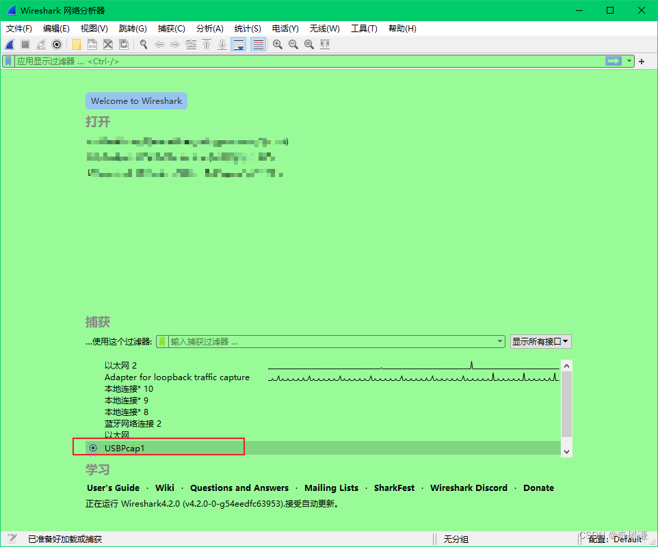The width and height of the screenshot is (658, 547).
Task: Select 本地连接* 10 interface
Action: (x=129, y=389)
